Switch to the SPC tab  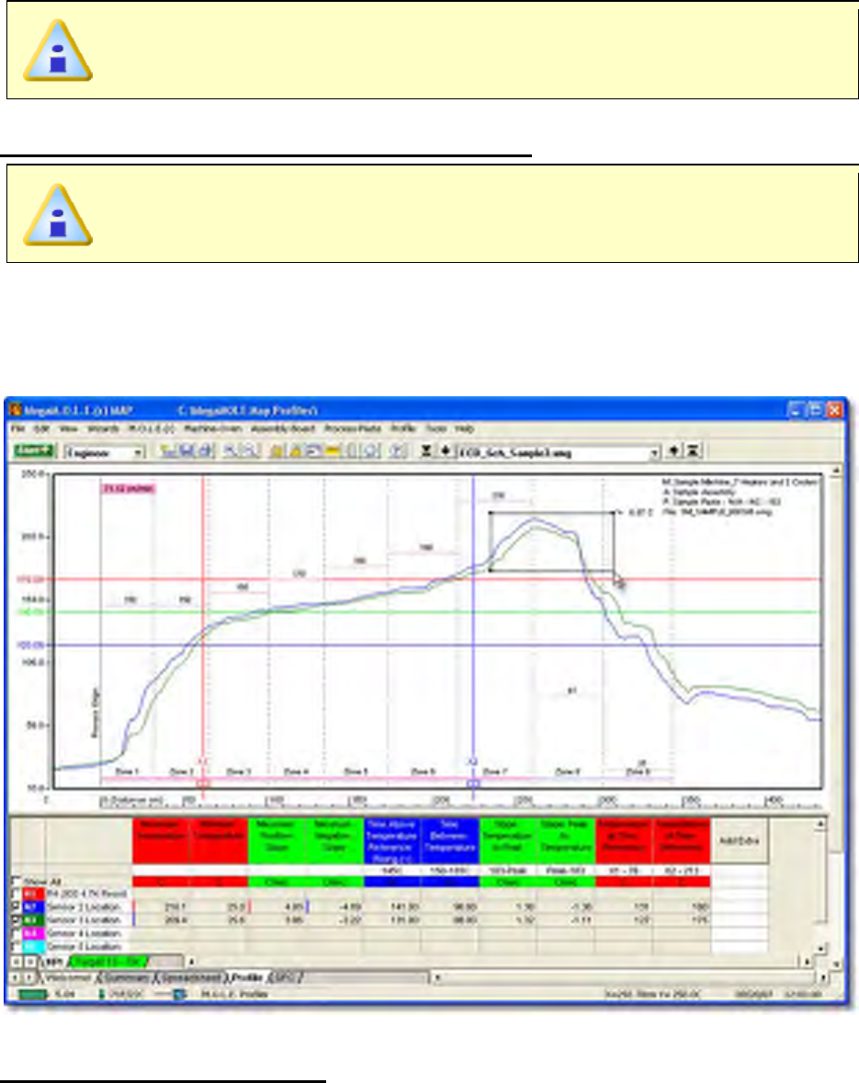(x=284, y=978)
